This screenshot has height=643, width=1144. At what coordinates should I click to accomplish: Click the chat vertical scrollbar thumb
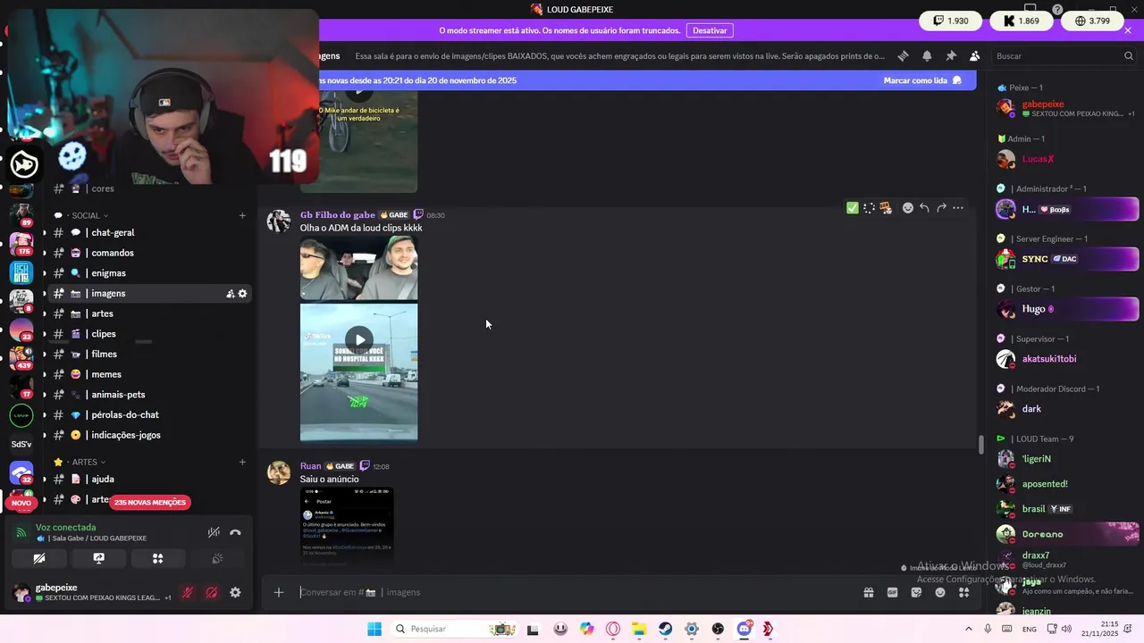coord(980,445)
